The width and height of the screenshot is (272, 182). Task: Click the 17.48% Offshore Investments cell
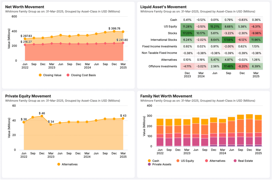[229, 66]
